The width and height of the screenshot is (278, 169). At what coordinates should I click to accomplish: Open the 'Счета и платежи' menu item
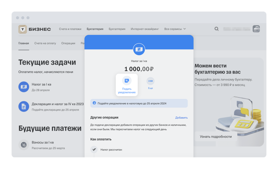(70, 29)
